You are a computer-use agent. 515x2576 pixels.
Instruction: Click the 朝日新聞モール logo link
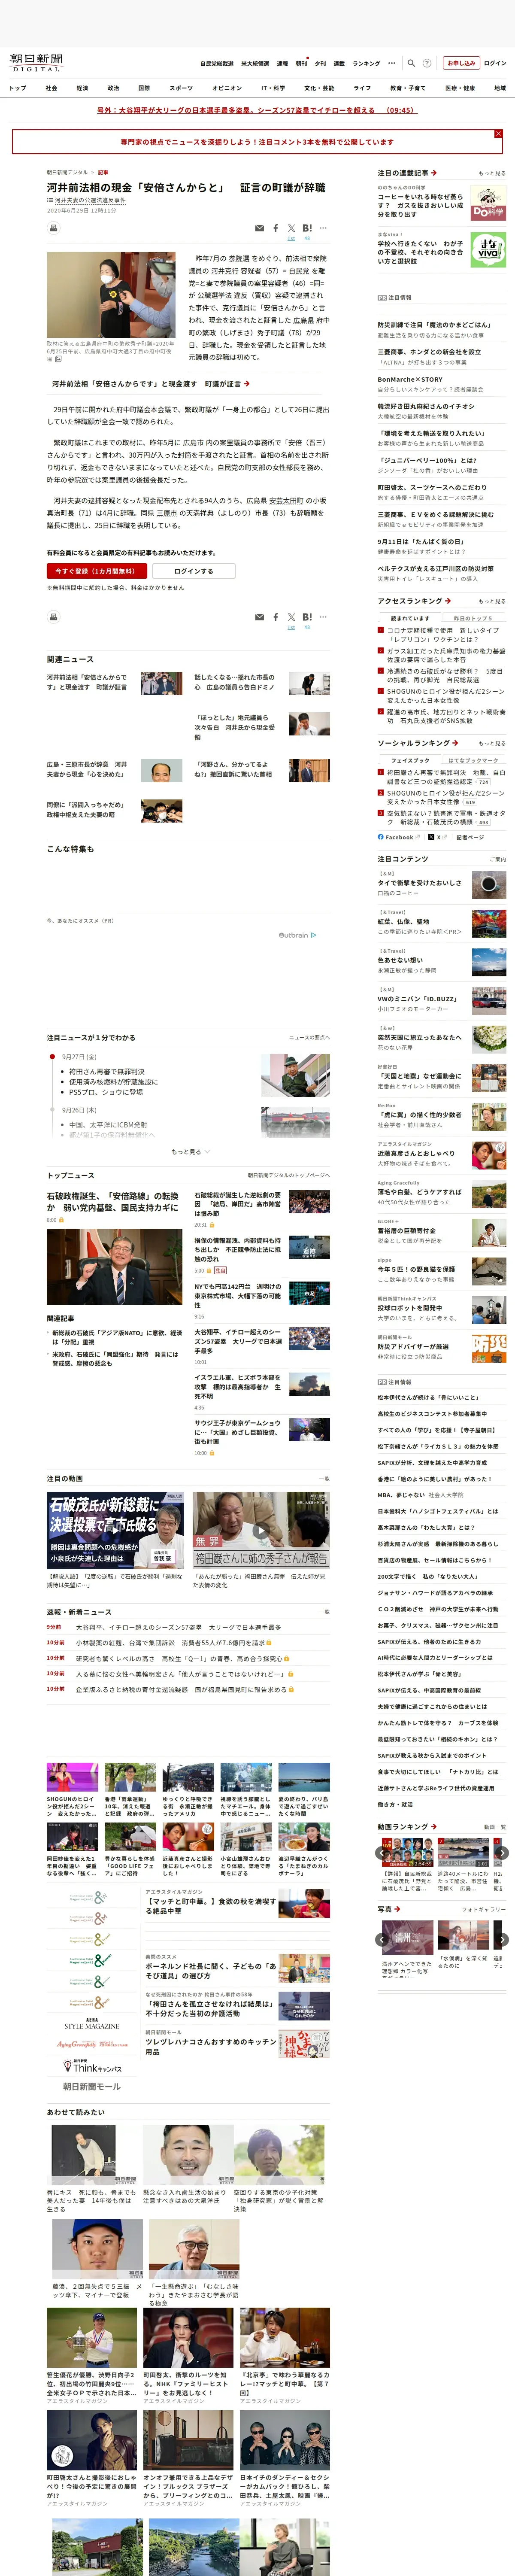coord(92,2086)
